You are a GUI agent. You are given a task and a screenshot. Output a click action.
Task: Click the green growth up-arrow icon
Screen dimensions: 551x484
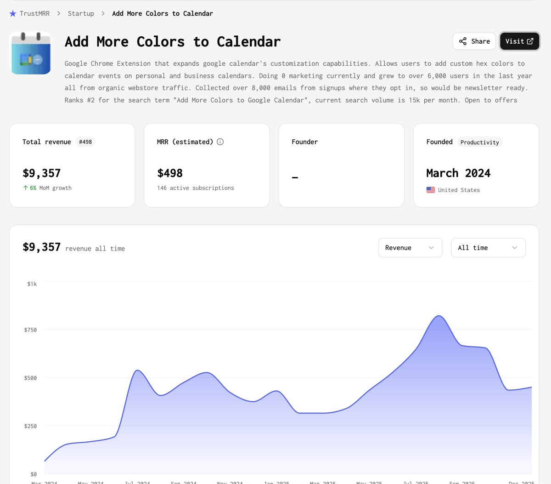click(x=26, y=188)
